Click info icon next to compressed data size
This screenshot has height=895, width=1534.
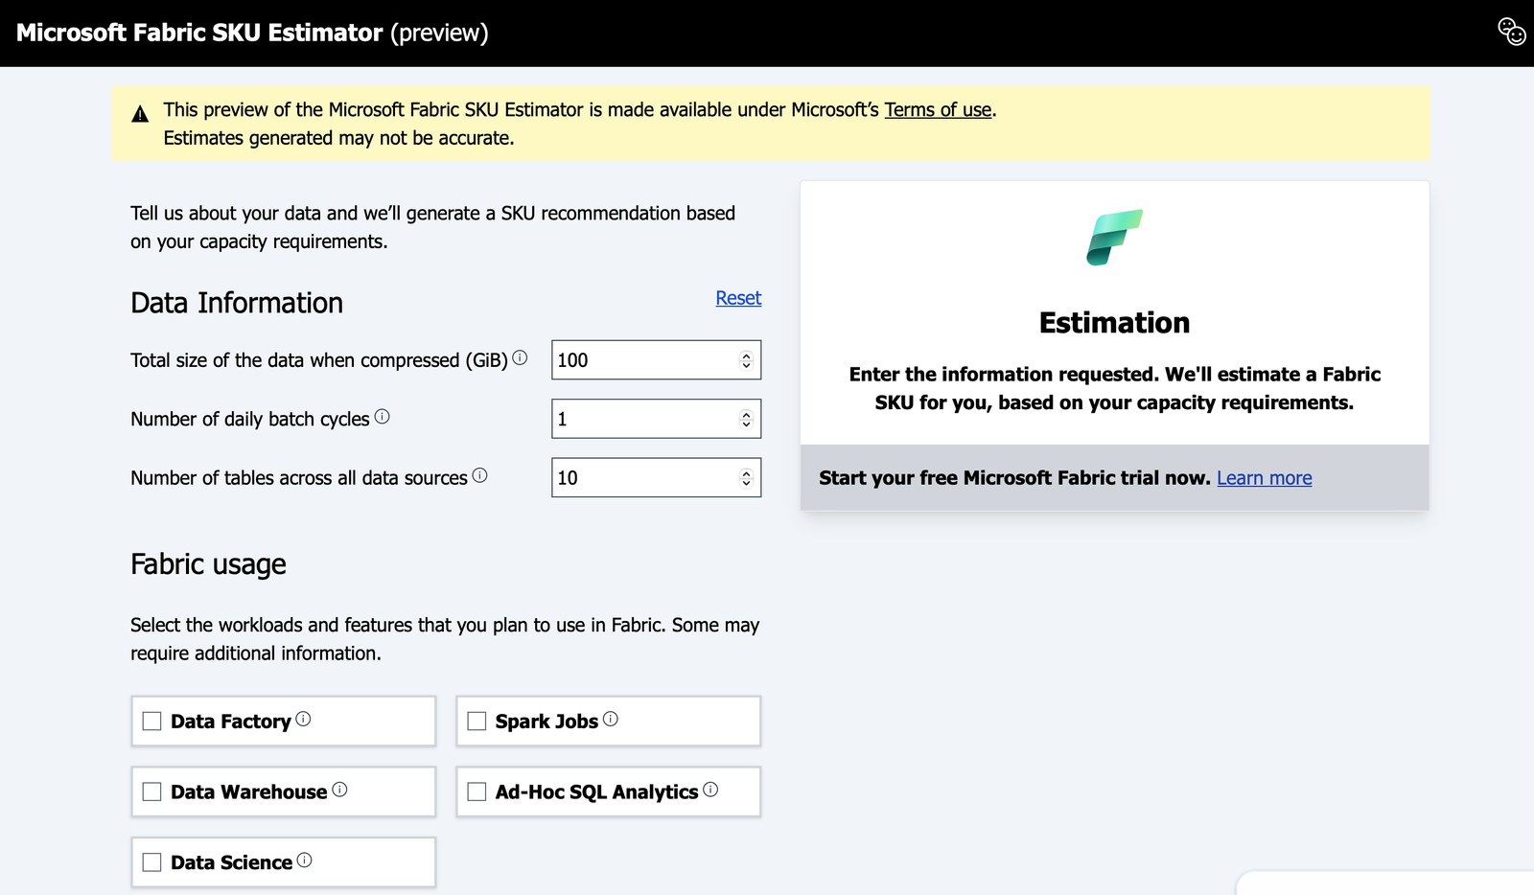pyautogui.click(x=520, y=358)
